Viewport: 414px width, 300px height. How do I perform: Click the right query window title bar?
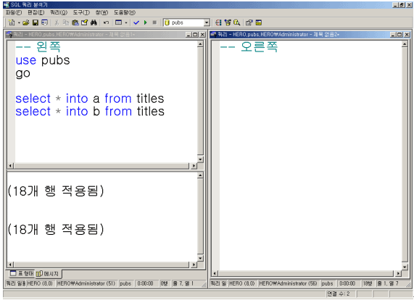pyautogui.click(x=298, y=34)
